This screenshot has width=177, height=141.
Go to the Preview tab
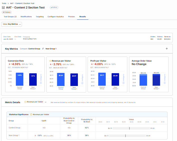(x=71, y=17)
